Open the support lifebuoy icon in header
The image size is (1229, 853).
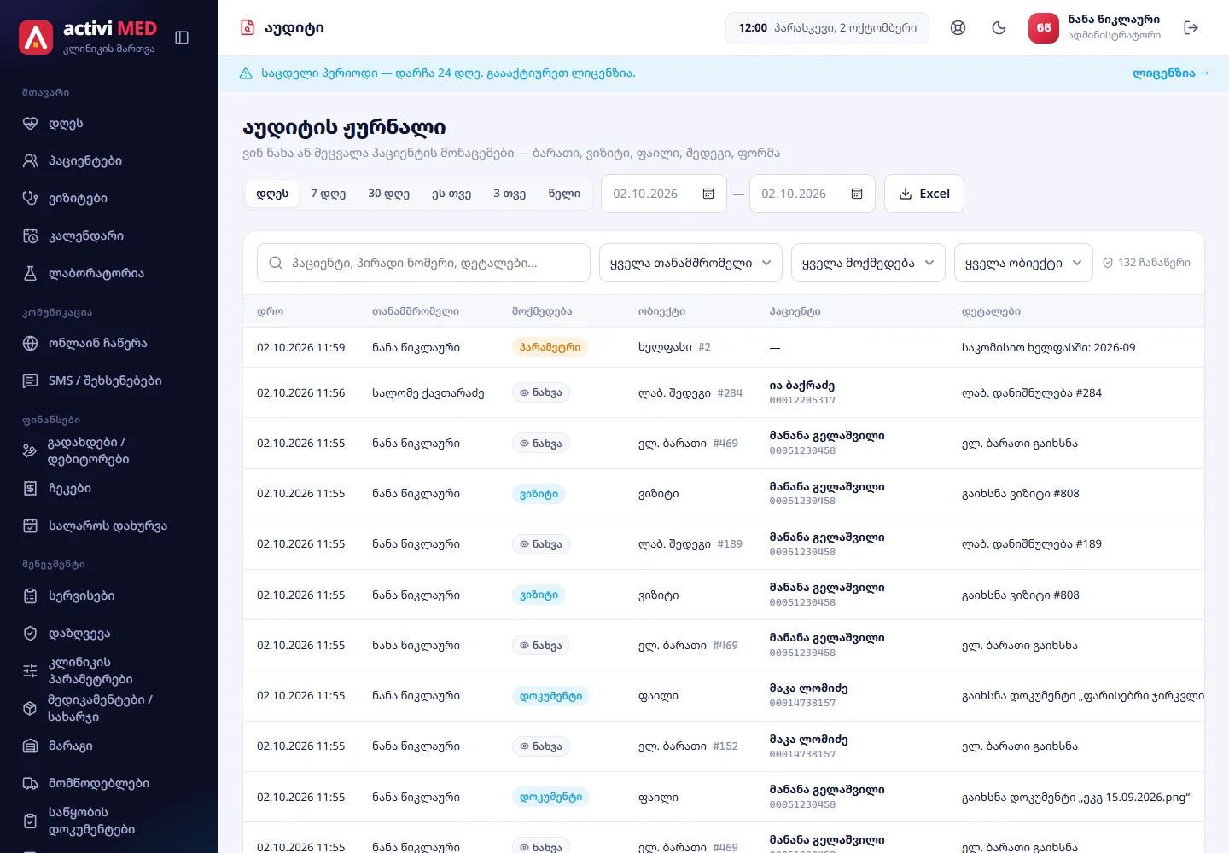[958, 28]
